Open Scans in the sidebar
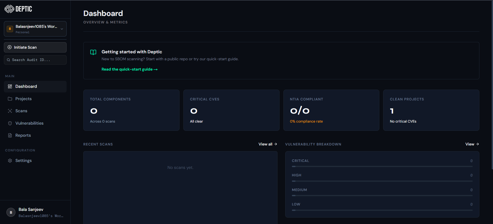Viewport: 493px width, 224px height. (x=35, y=111)
